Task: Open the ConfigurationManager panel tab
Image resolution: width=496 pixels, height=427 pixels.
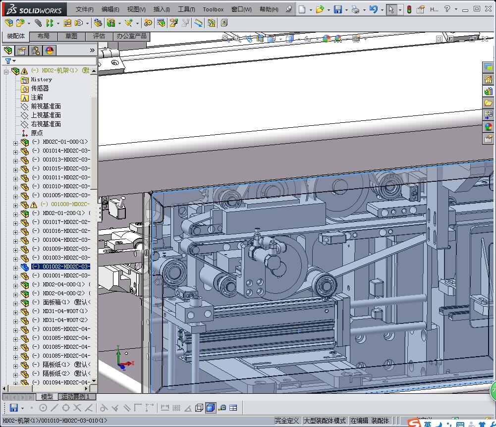Action: [x=36, y=51]
